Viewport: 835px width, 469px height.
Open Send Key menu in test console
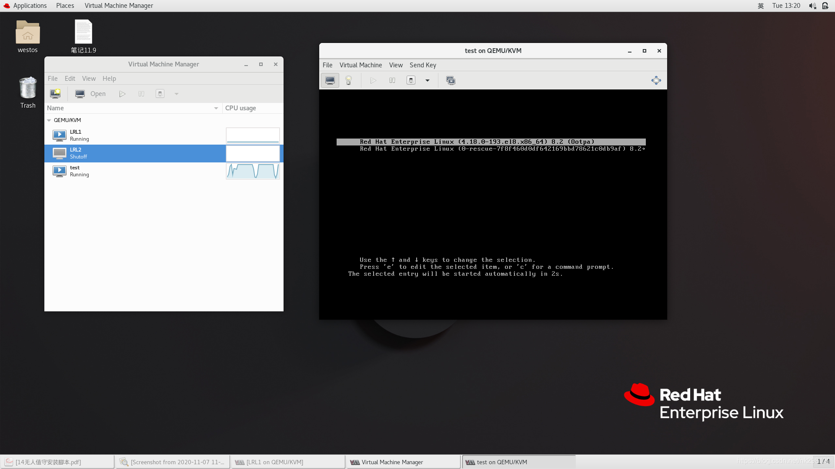point(423,65)
